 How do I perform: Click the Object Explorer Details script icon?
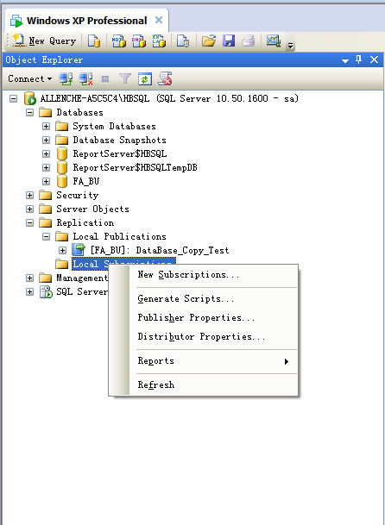tap(165, 79)
